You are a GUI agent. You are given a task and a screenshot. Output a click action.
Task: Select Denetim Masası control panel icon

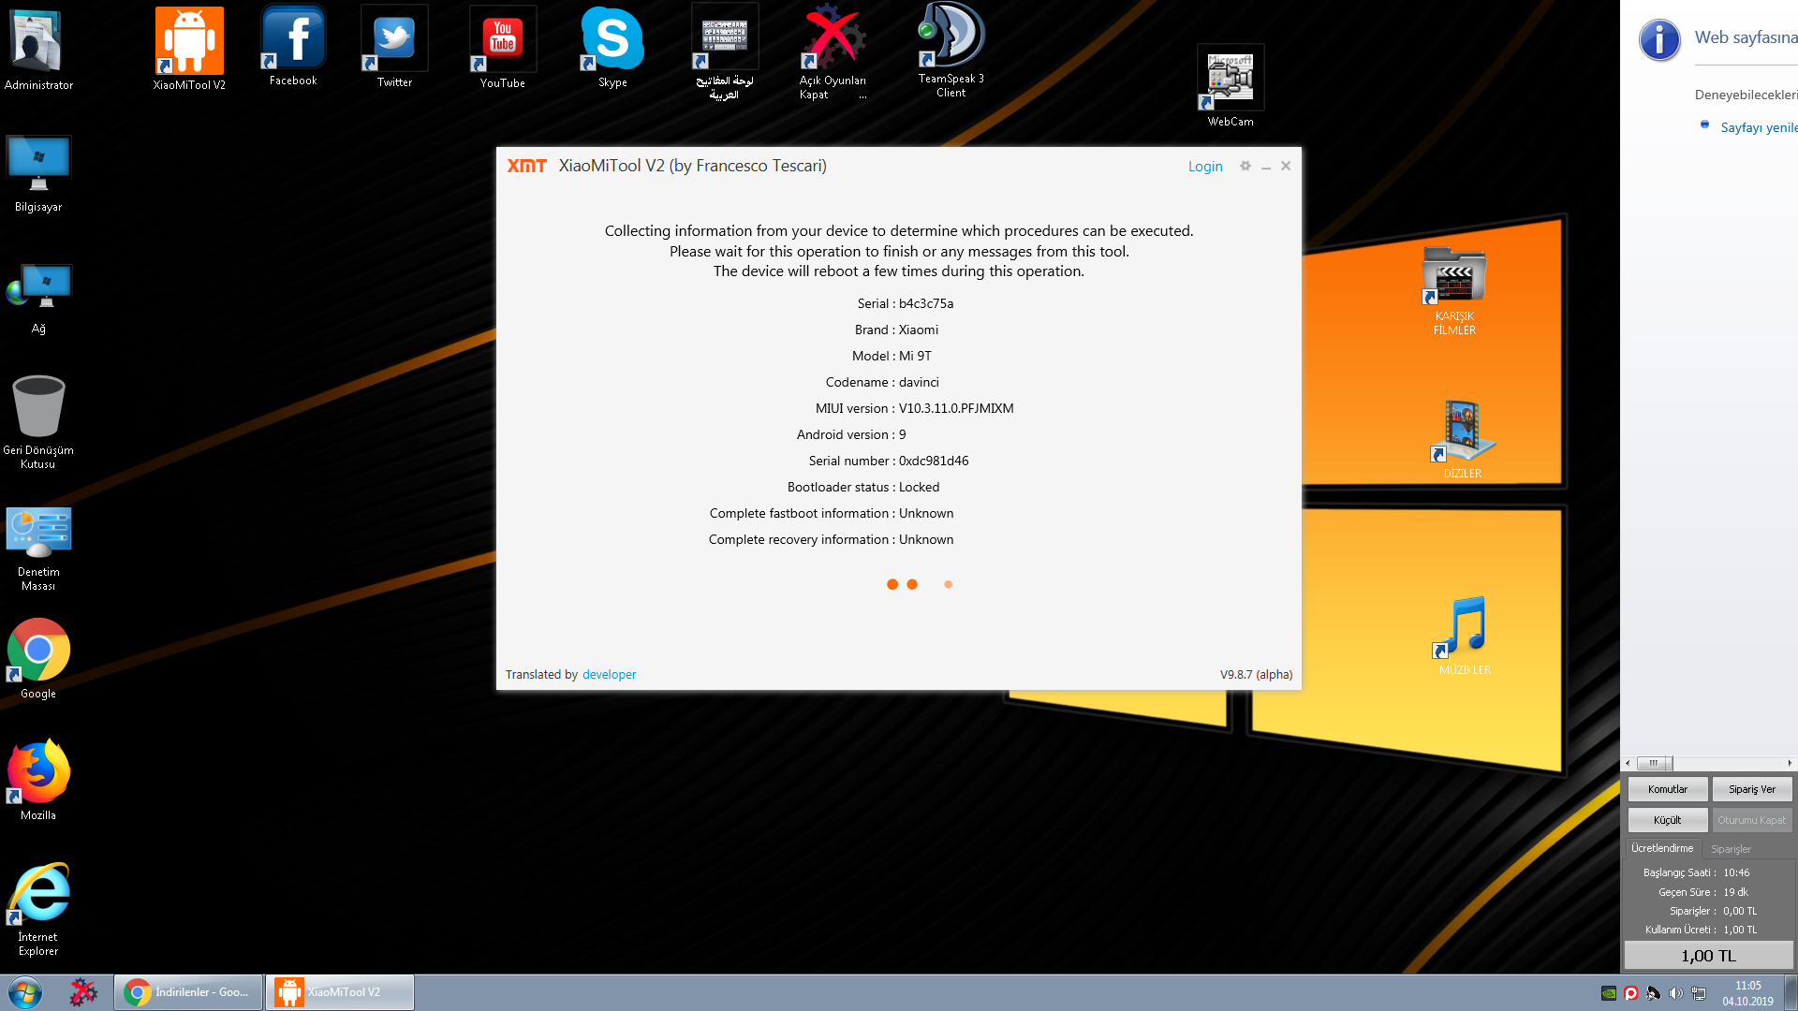(38, 549)
